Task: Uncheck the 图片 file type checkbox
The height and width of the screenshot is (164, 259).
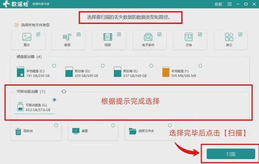Action: coord(38,34)
